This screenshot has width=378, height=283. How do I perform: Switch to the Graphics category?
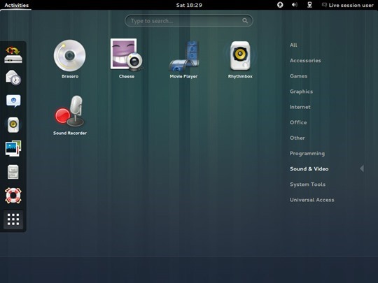click(x=301, y=92)
